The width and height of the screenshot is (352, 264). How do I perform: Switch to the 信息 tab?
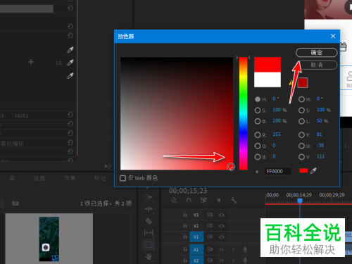39,178
